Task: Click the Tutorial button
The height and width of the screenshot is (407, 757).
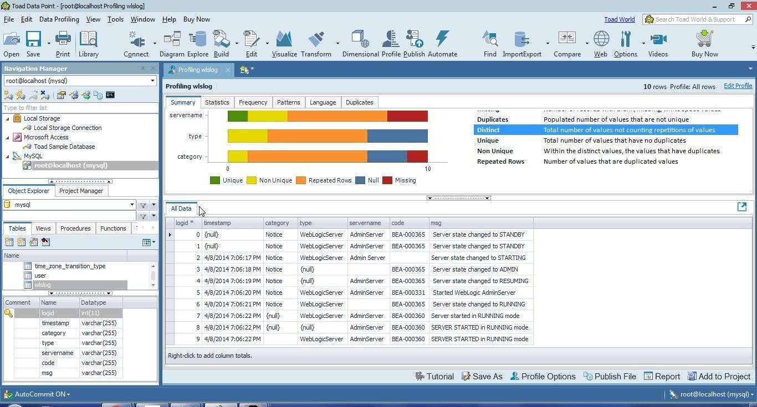Action: click(x=434, y=377)
